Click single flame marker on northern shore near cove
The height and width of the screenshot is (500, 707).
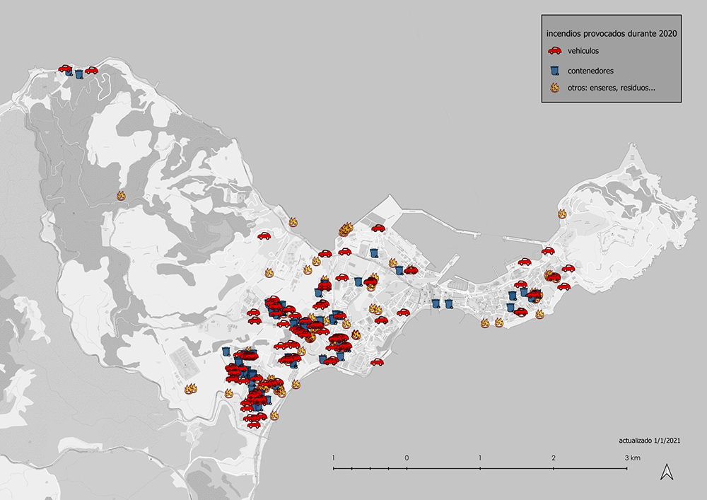(x=293, y=222)
